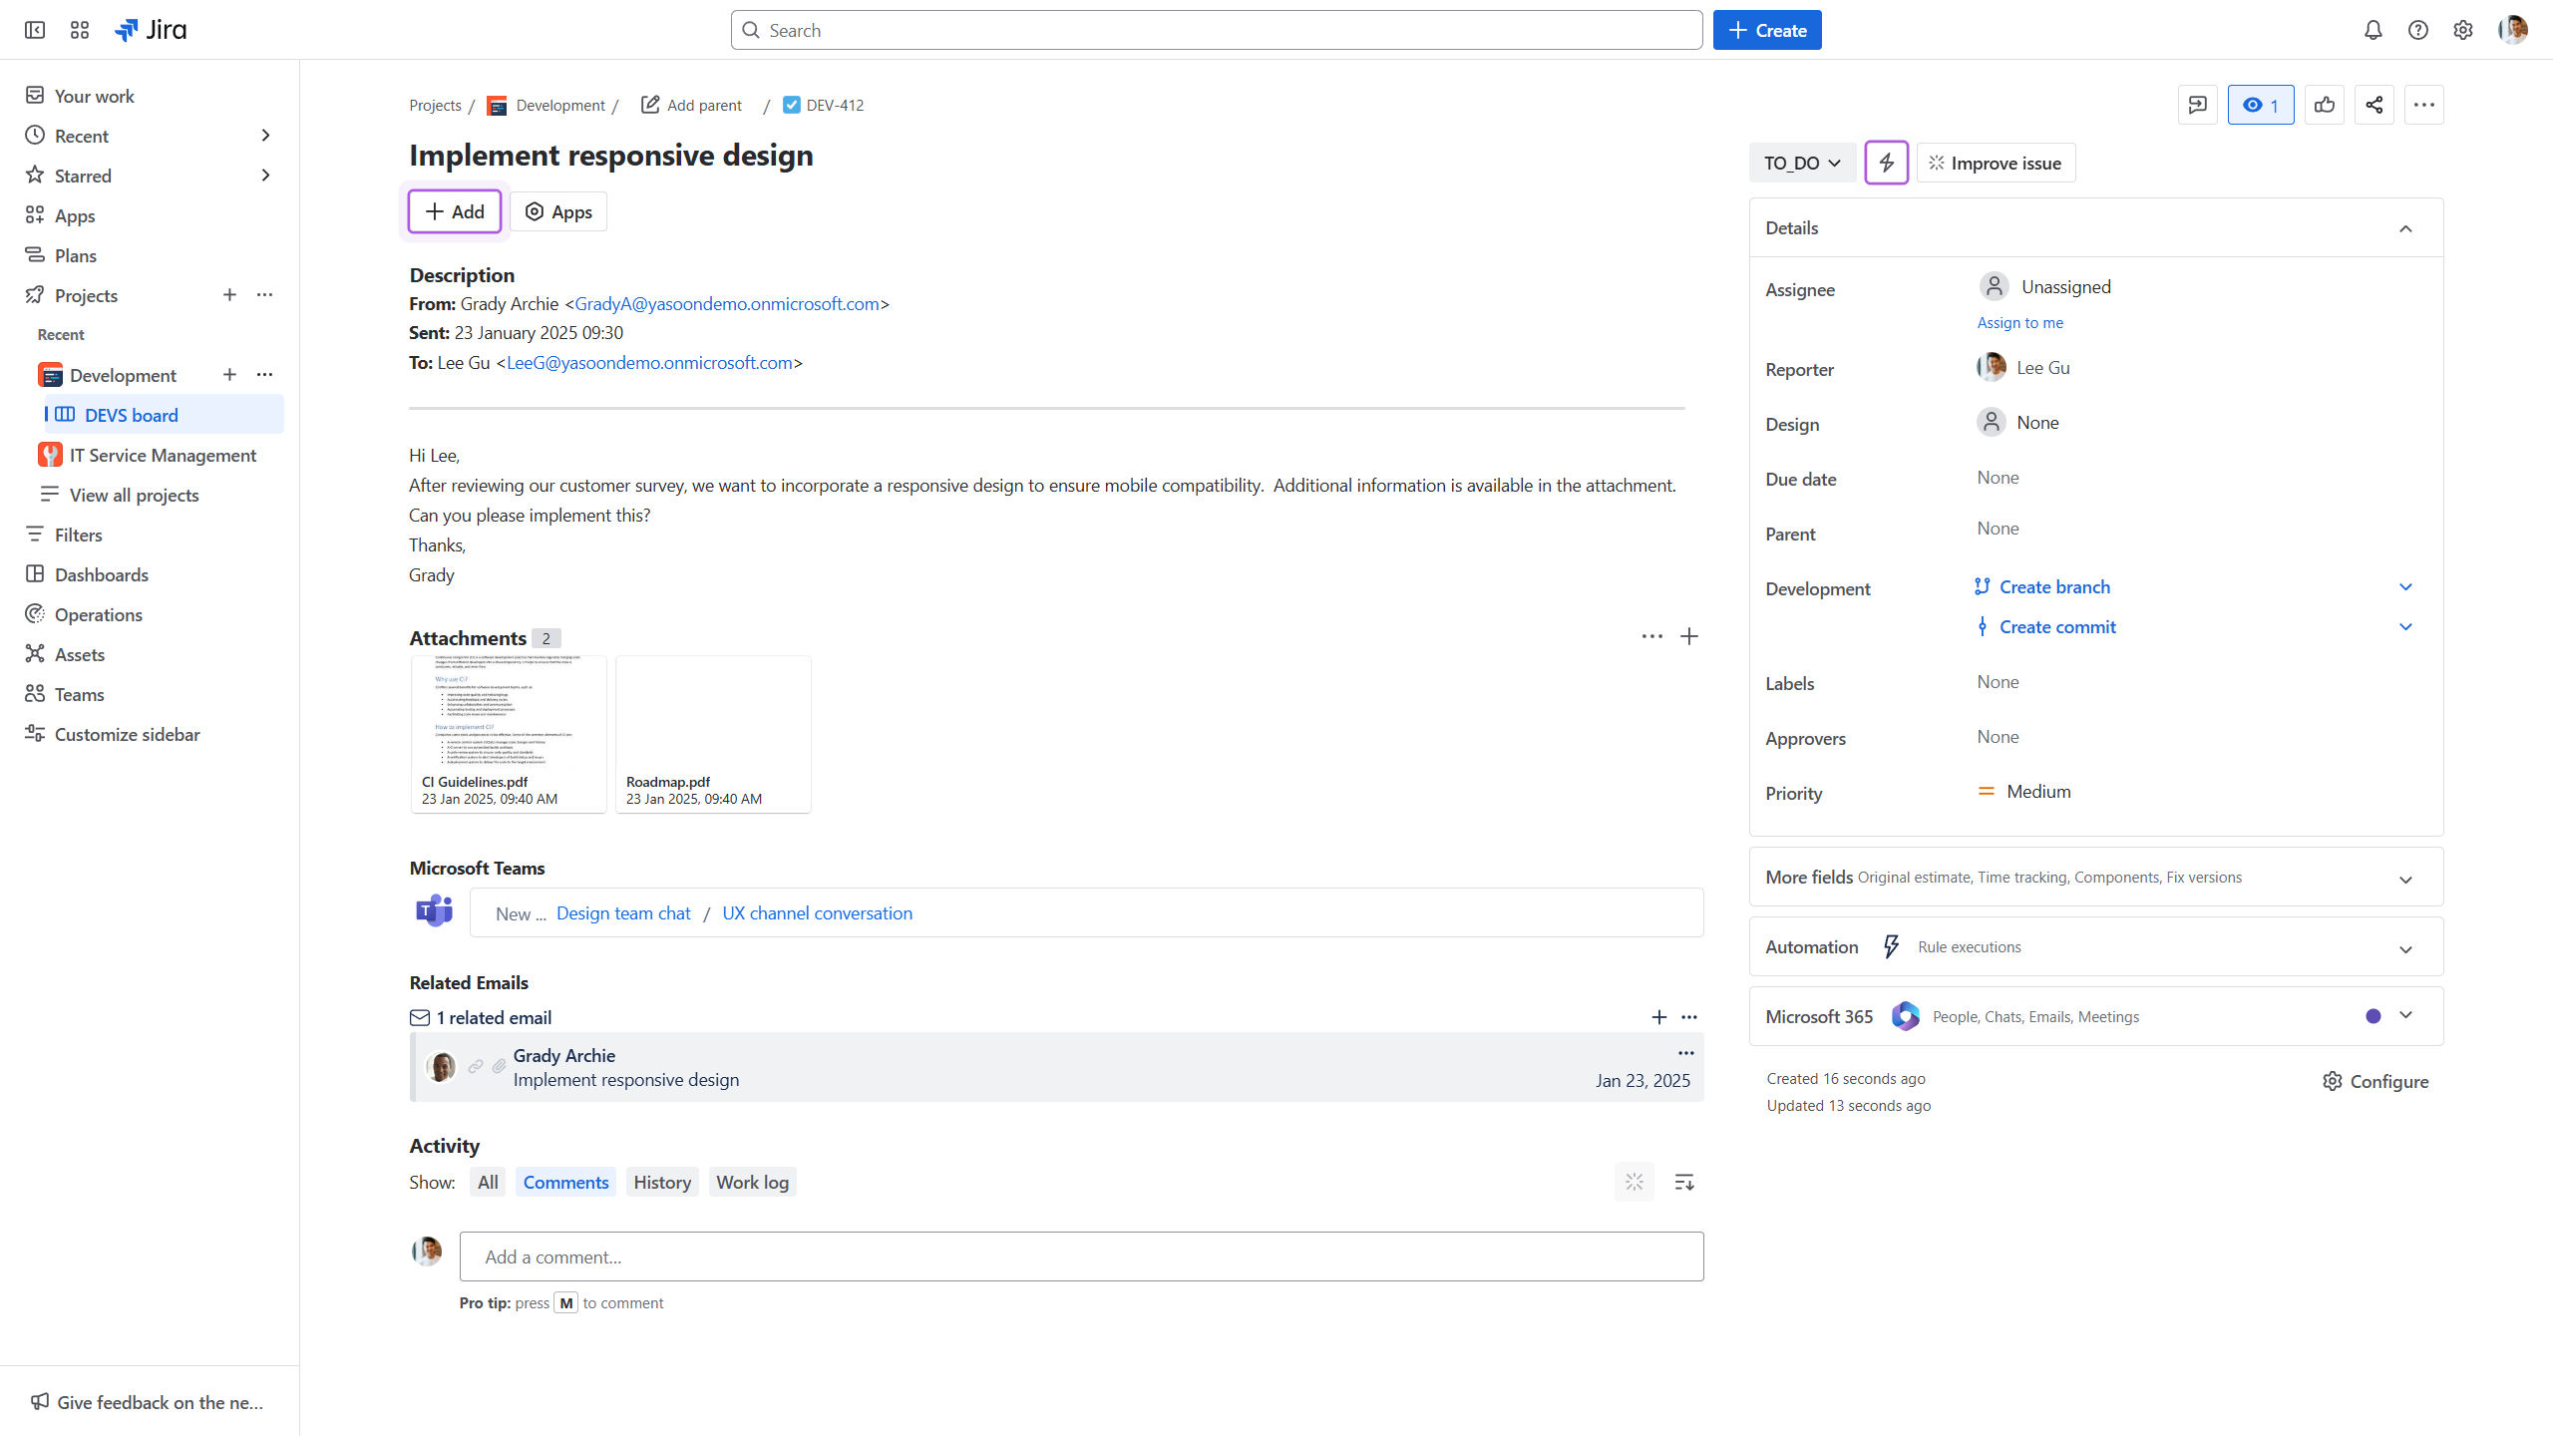Screen dimensions: 2553x1436
Task: Expand the More fields section
Action: click(2404, 879)
